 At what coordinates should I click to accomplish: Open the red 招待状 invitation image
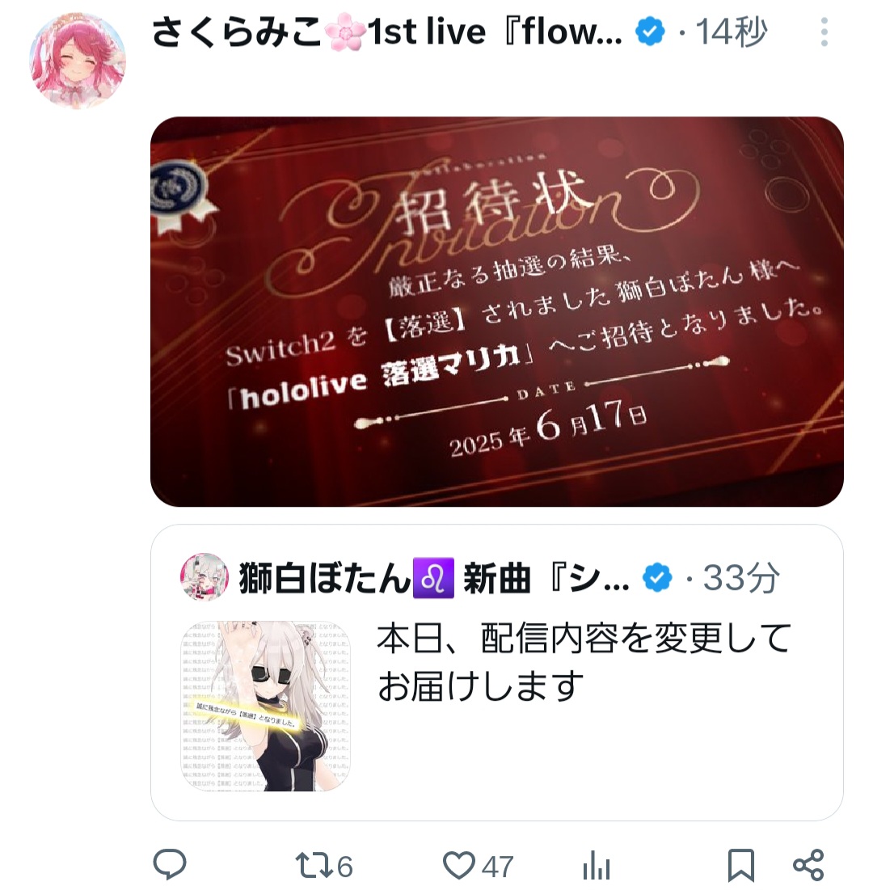(x=496, y=311)
